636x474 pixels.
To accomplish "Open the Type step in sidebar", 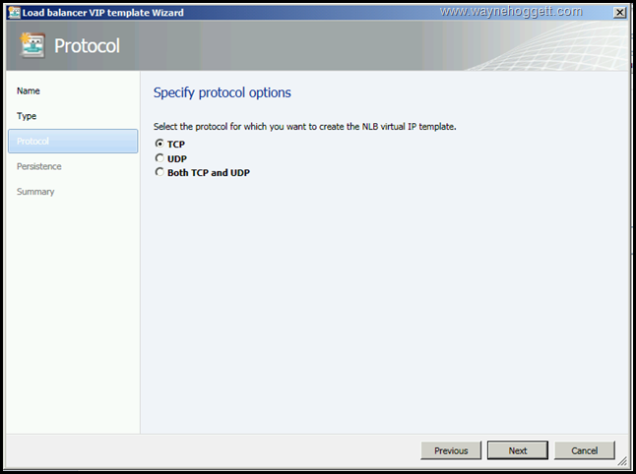I will point(27,116).
